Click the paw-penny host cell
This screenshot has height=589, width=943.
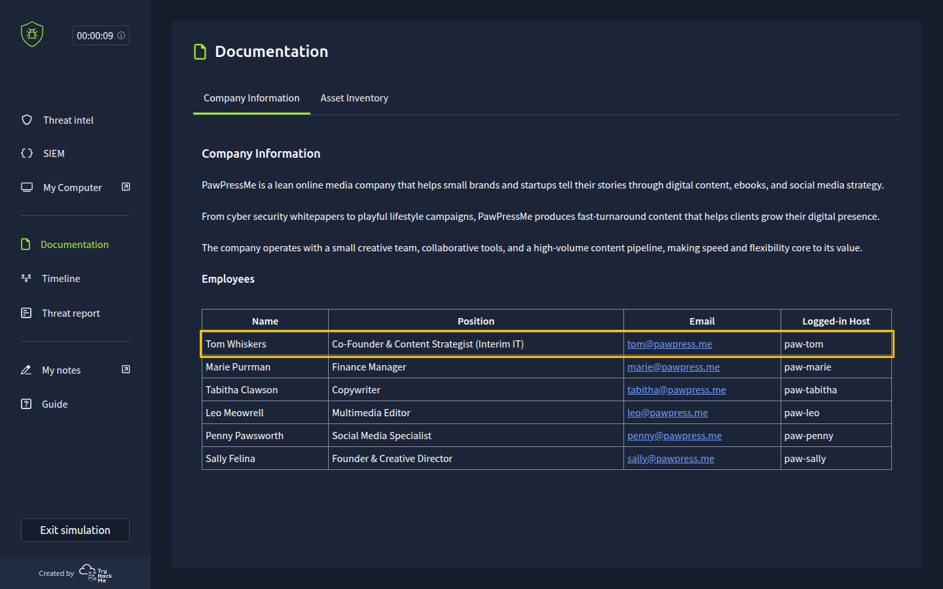[x=836, y=436]
